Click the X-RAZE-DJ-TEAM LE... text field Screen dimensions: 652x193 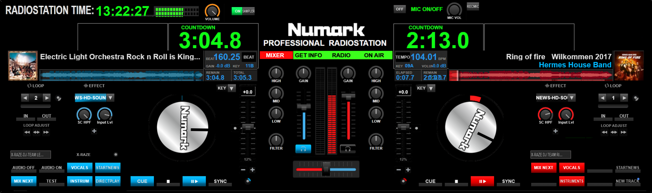(31, 155)
